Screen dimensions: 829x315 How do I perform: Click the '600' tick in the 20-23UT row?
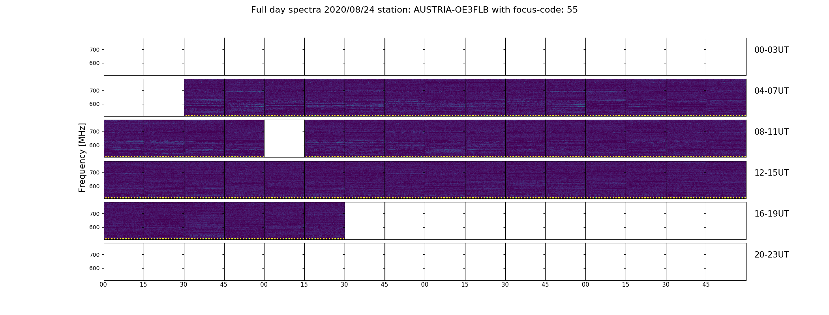[x=94, y=268]
